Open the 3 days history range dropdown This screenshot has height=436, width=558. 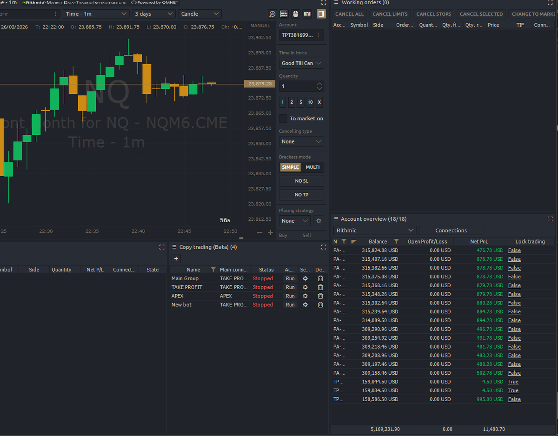[x=153, y=14]
